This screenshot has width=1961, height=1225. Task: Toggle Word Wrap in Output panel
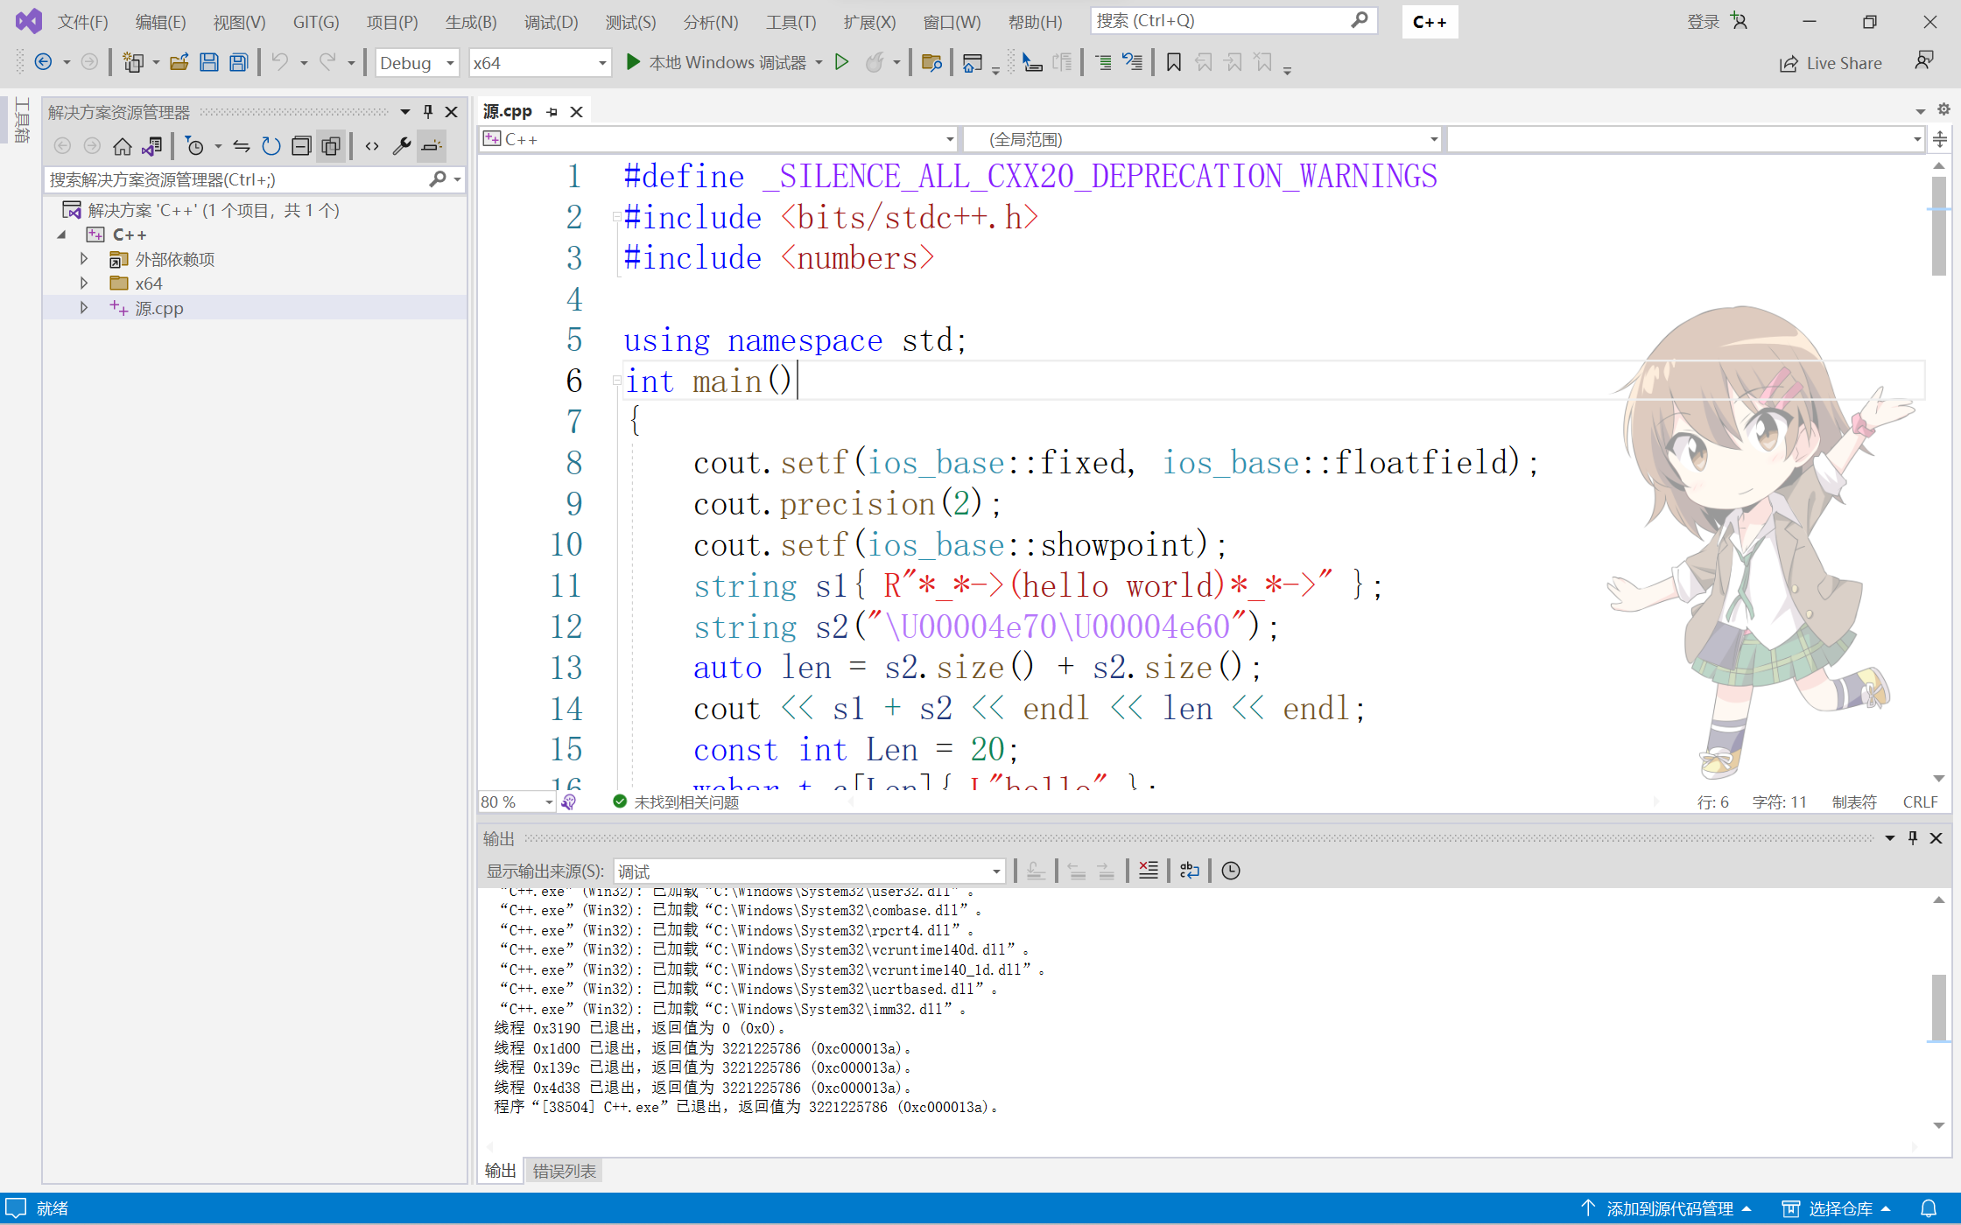pos(1189,871)
